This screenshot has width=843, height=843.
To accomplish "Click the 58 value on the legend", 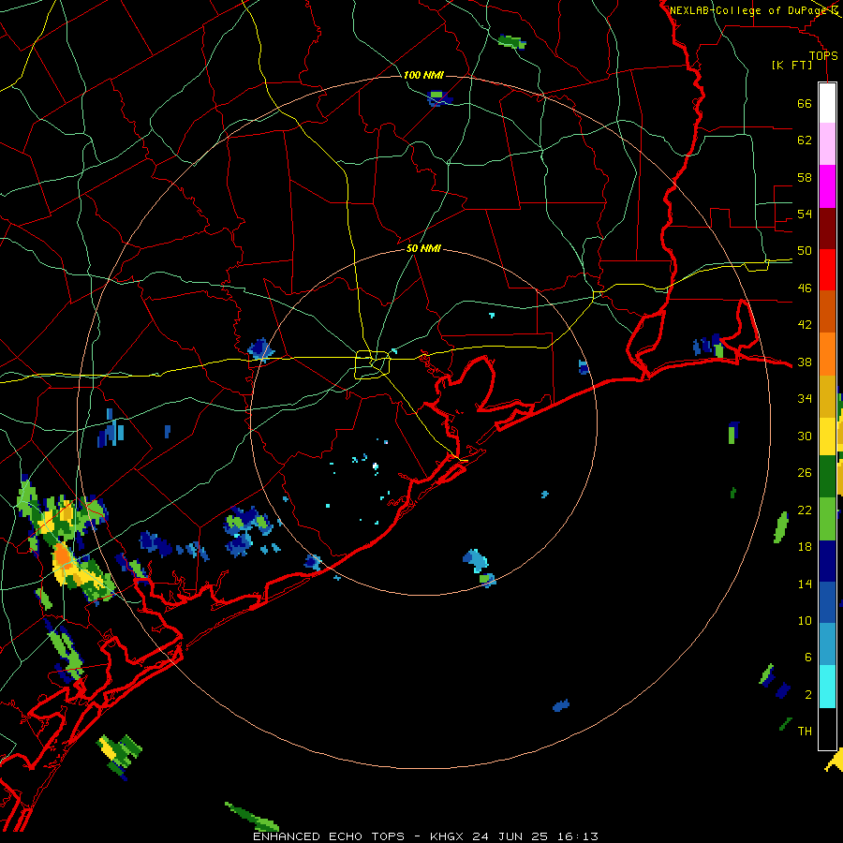I will coord(805,177).
